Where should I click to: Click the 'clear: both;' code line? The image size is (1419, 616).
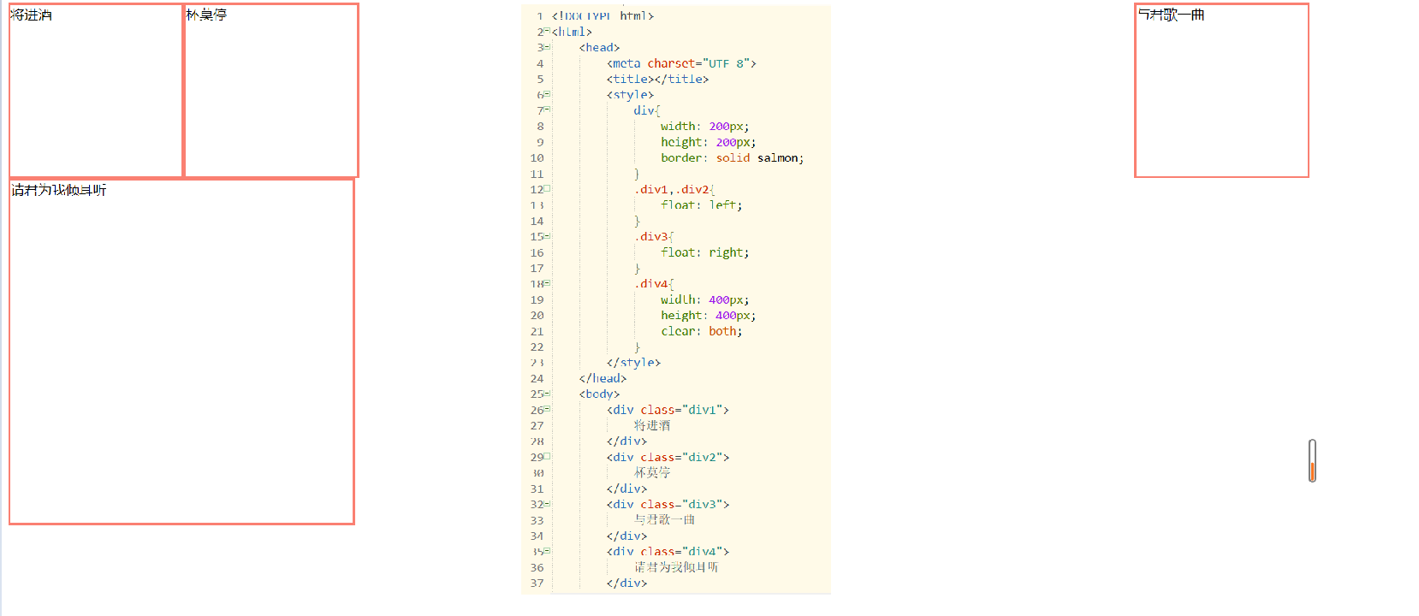pyautogui.click(x=701, y=331)
